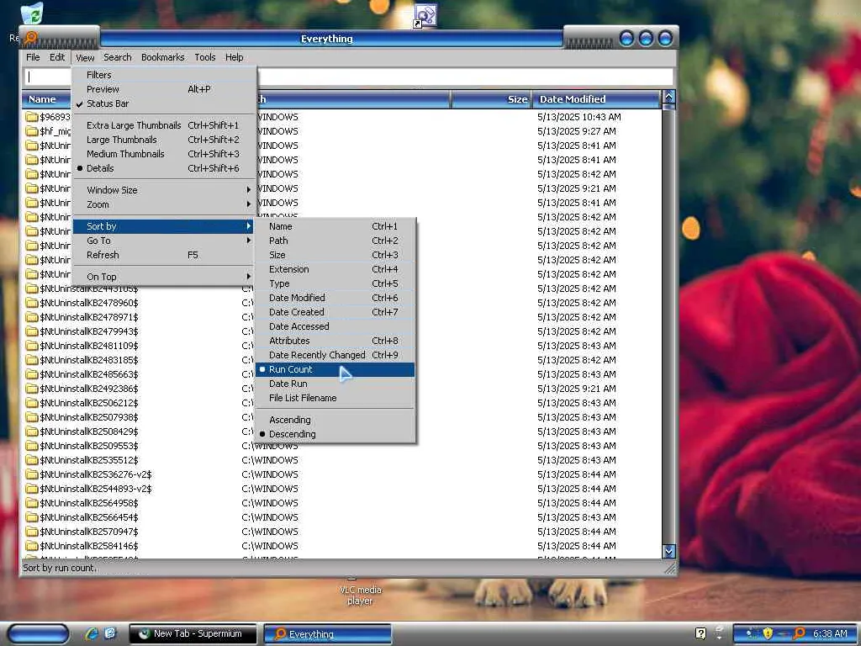861x646 pixels.
Task: Expand the Zoom submenu
Action: 164,204
